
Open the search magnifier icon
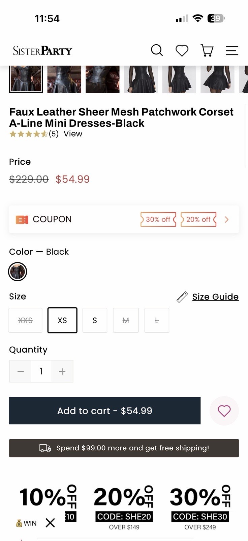157,50
